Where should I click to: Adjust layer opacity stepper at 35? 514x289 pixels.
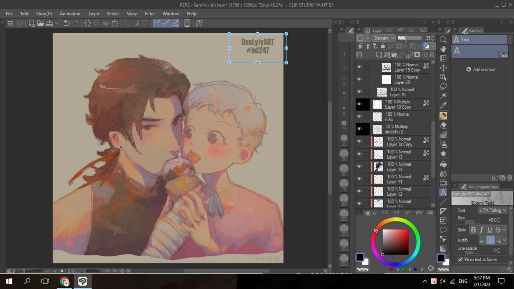(x=433, y=38)
